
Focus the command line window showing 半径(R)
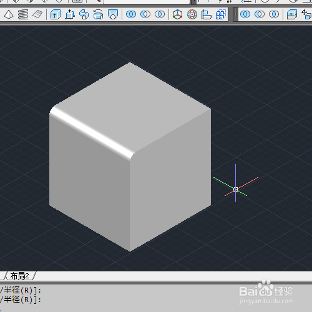(156, 298)
